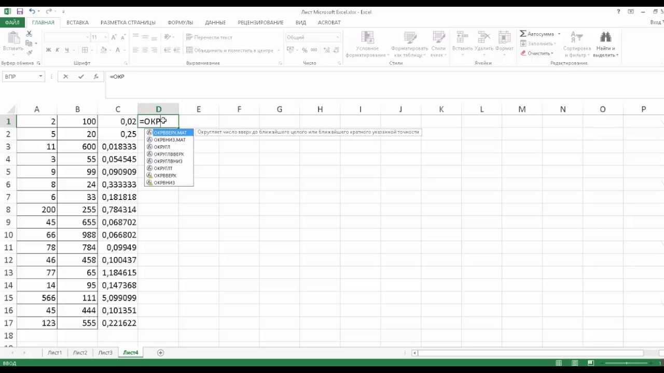664x373 pixels.
Task: Select ОКРУГЛВВЕРХ function suggestion
Action: click(169, 154)
